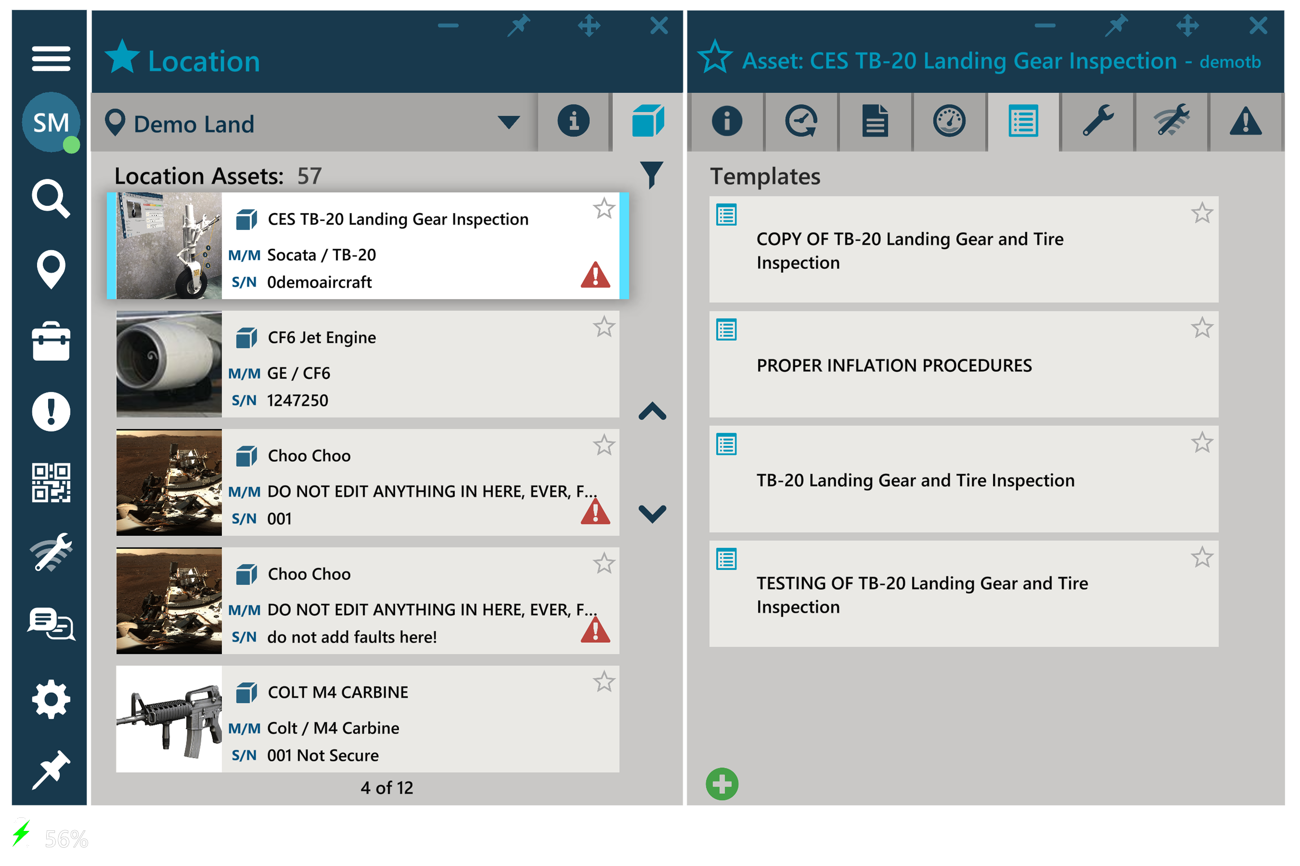
Task: Open the faults exclamation icon in sidebar
Action: 51,411
